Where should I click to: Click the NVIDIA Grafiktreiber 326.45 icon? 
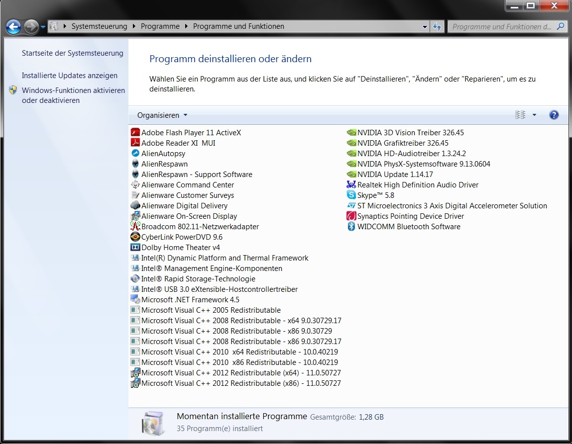coord(351,143)
